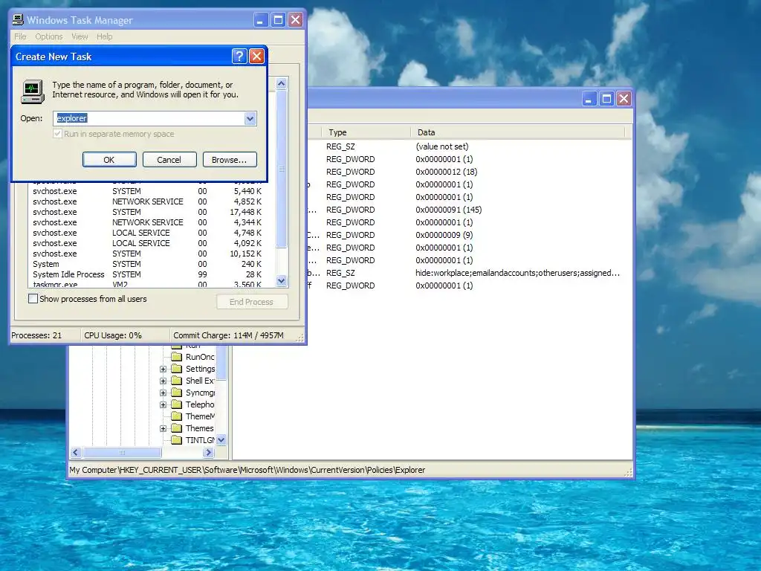Open Task Manager View menu
The image size is (761, 571).
point(80,36)
